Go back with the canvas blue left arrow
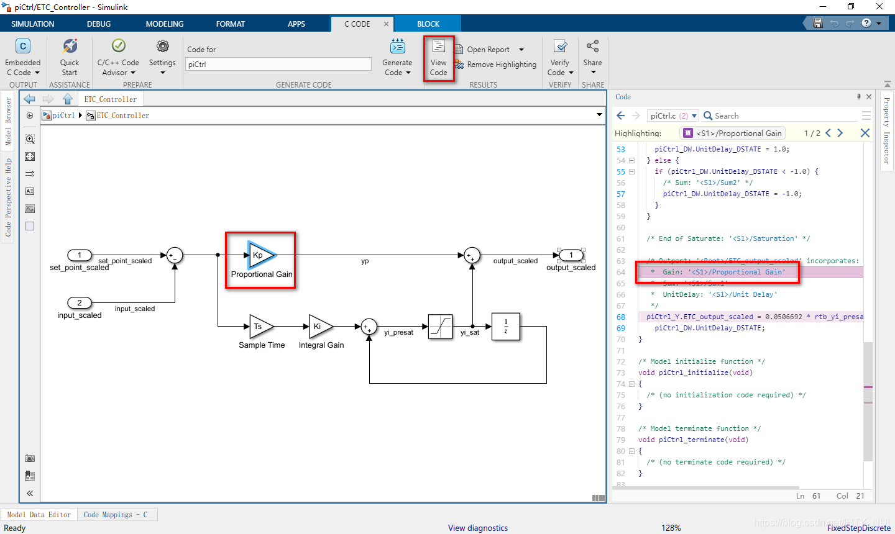Image resolution: width=895 pixels, height=534 pixels. [29, 99]
